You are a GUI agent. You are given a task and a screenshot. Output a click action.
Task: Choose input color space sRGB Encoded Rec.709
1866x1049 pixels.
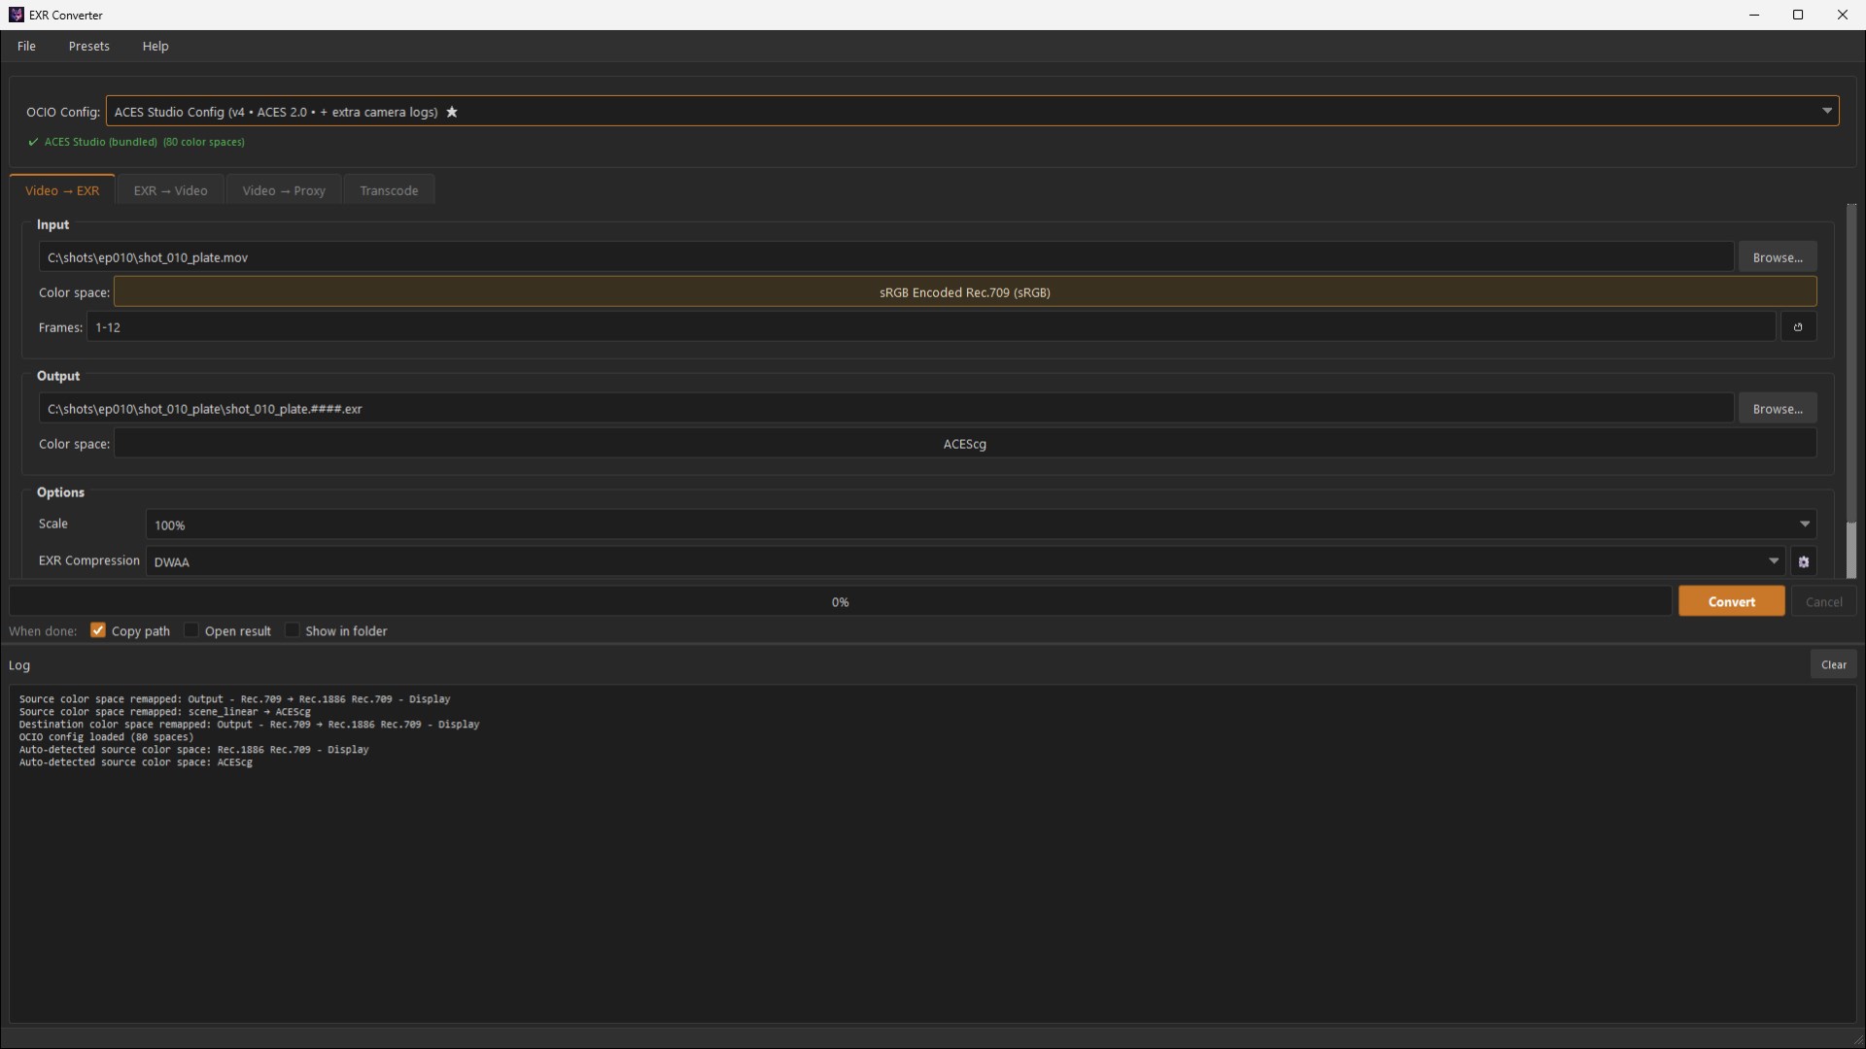coord(965,292)
